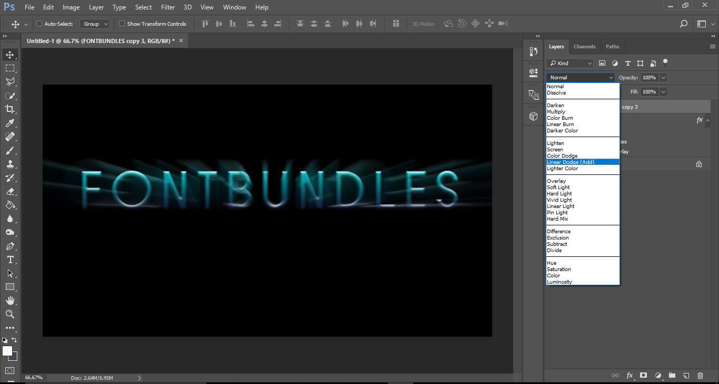The width and height of the screenshot is (719, 384).
Task: Open the Opacity slider dropdown arrow
Action: click(x=663, y=78)
